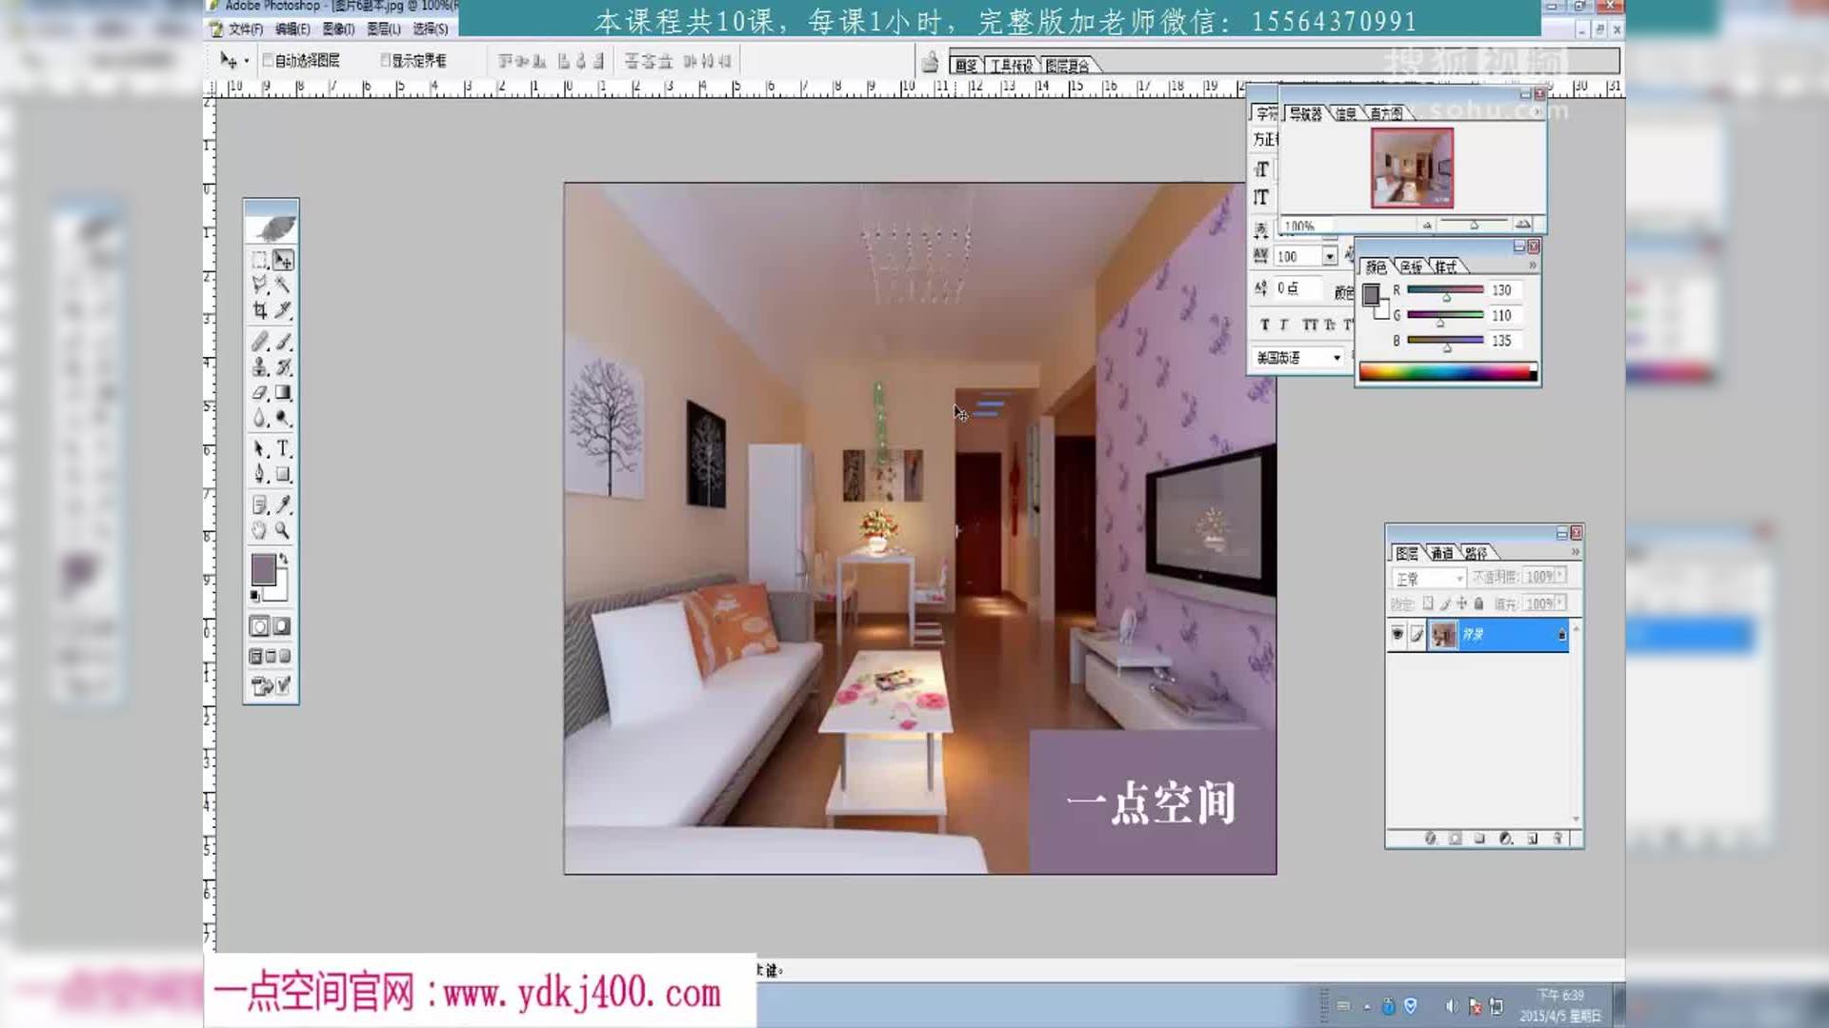This screenshot has width=1829, height=1028.
Task: Open the tracking value dropdown in Character panel
Action: (1332, 255)
